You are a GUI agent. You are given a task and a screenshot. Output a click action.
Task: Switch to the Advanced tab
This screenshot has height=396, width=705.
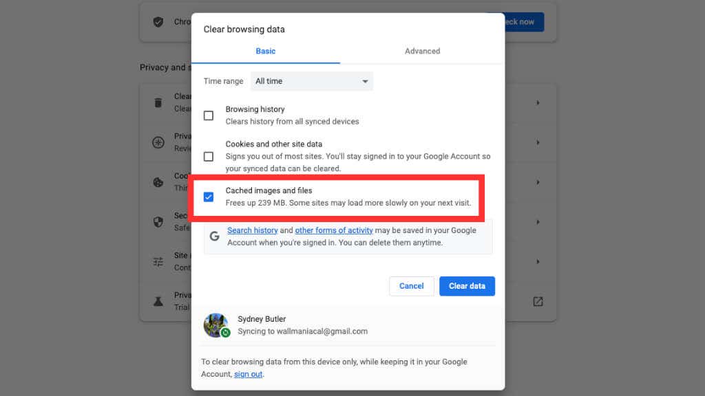(422, 51)
